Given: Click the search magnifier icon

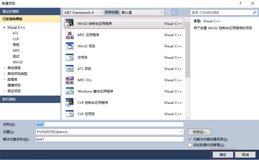Looking at the screenshot, I should tap(255, 12).
